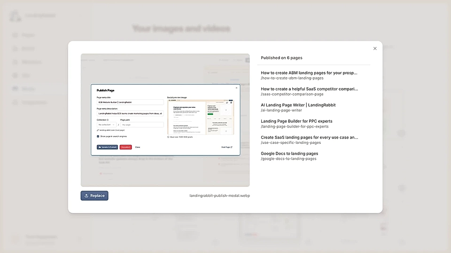
Task: Open 'Create SaaS landing pages for every use case' page
Action: pyautogui.click(x=310, y=137)
